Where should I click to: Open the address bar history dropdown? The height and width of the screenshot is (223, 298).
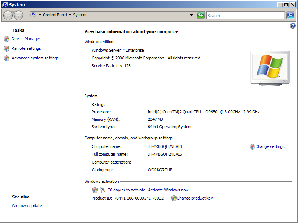(191, 15)
